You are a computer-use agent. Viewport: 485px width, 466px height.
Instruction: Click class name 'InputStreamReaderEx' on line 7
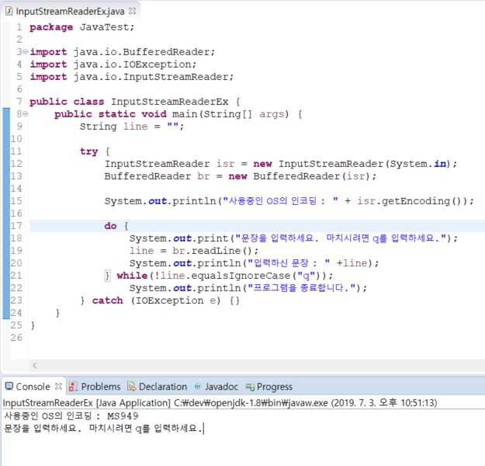tap(169, 102)
